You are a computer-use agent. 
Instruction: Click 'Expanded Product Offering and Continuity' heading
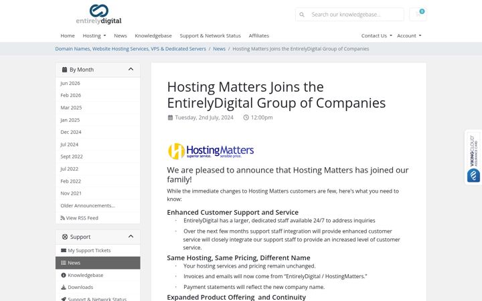(x=236, y=297)
